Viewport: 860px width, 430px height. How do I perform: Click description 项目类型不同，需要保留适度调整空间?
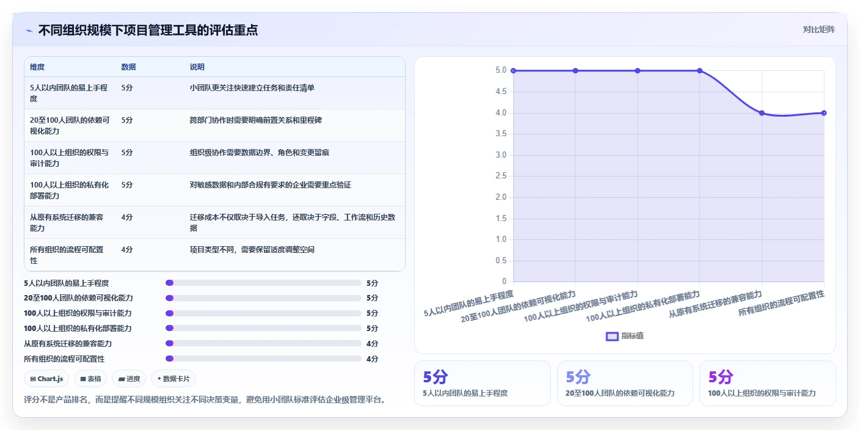coord(252,250)
